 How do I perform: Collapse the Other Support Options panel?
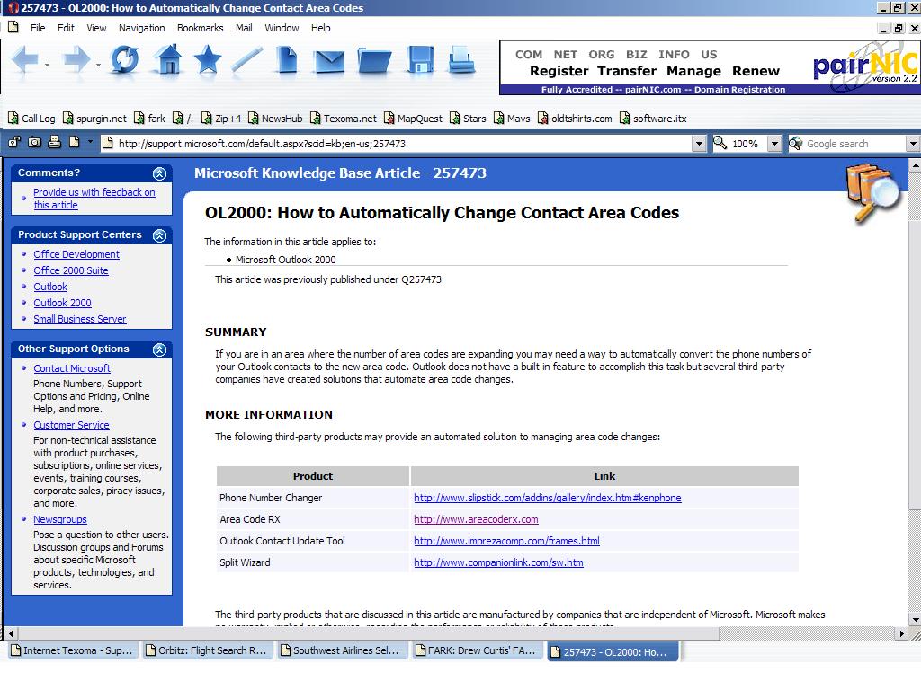click(x=159, y=349)
